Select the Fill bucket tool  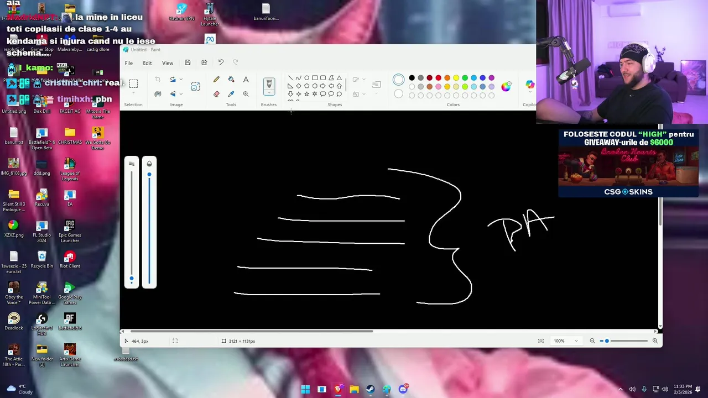[x=231, y=80]
